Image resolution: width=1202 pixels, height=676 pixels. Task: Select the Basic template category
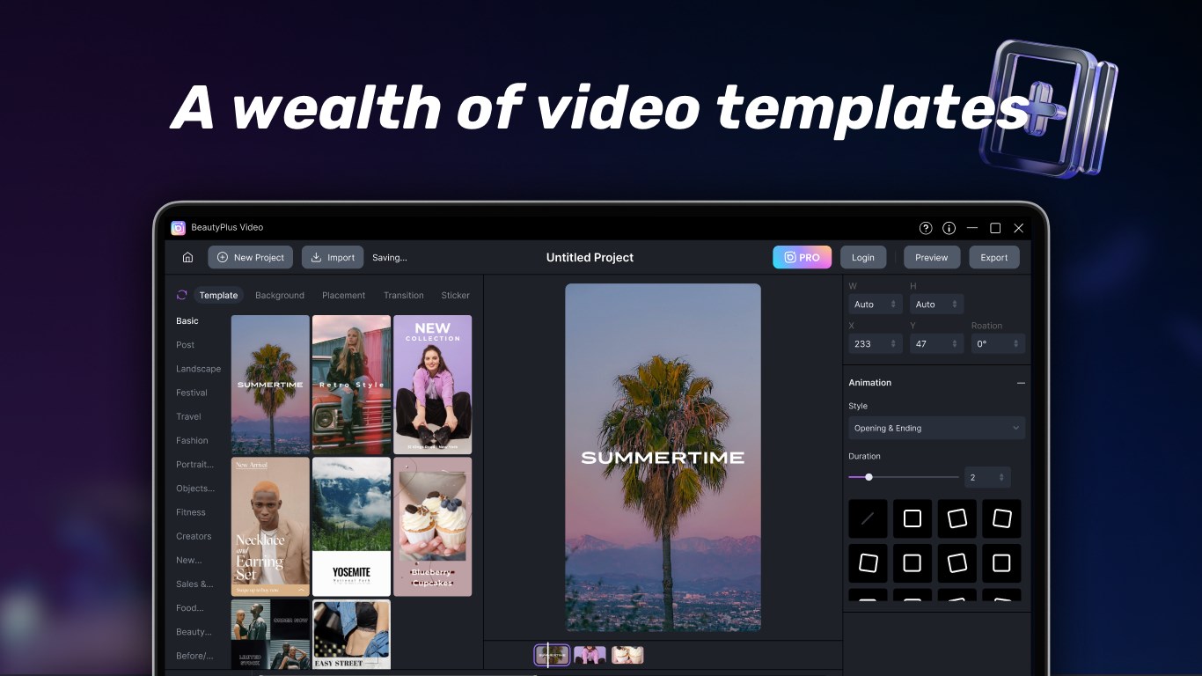pos(187,321)
